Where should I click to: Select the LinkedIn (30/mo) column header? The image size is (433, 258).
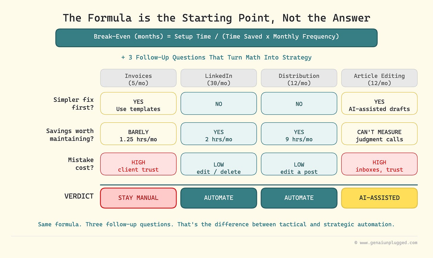(219, 78)
